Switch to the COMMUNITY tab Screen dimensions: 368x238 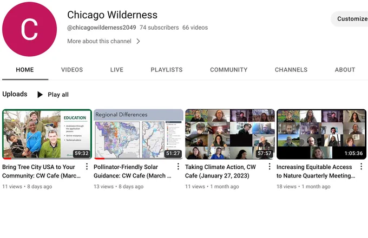point(229,70)
